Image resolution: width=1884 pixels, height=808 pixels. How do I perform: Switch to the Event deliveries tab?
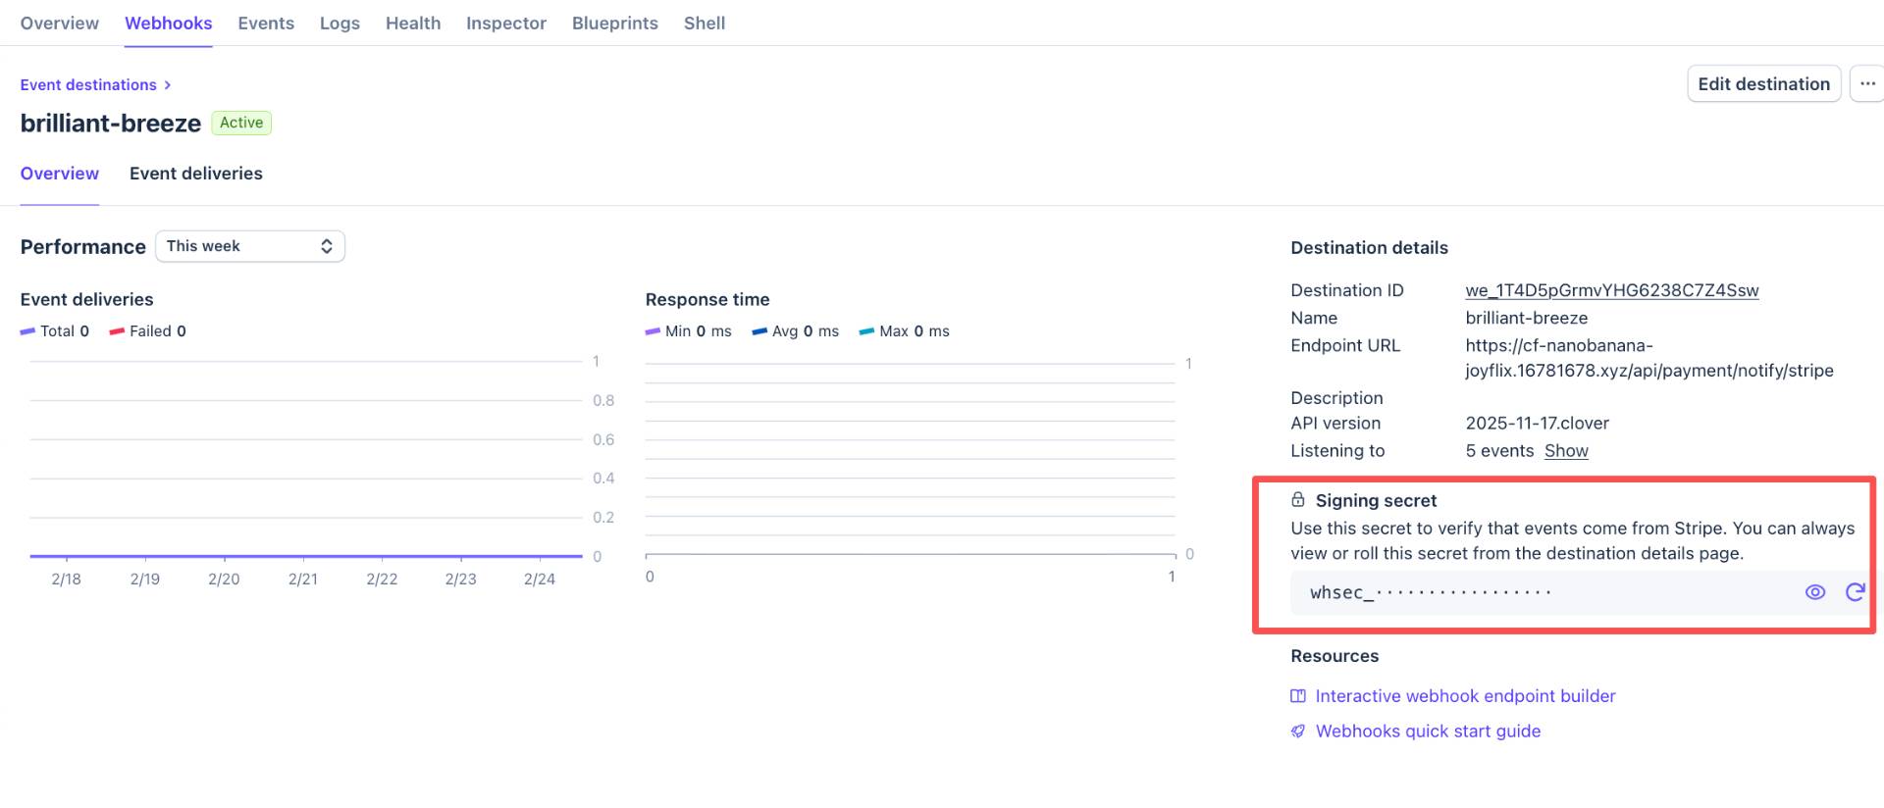coord(195,174)
